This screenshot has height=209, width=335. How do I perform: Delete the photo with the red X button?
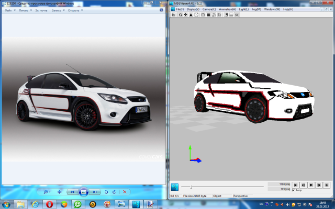125,192
